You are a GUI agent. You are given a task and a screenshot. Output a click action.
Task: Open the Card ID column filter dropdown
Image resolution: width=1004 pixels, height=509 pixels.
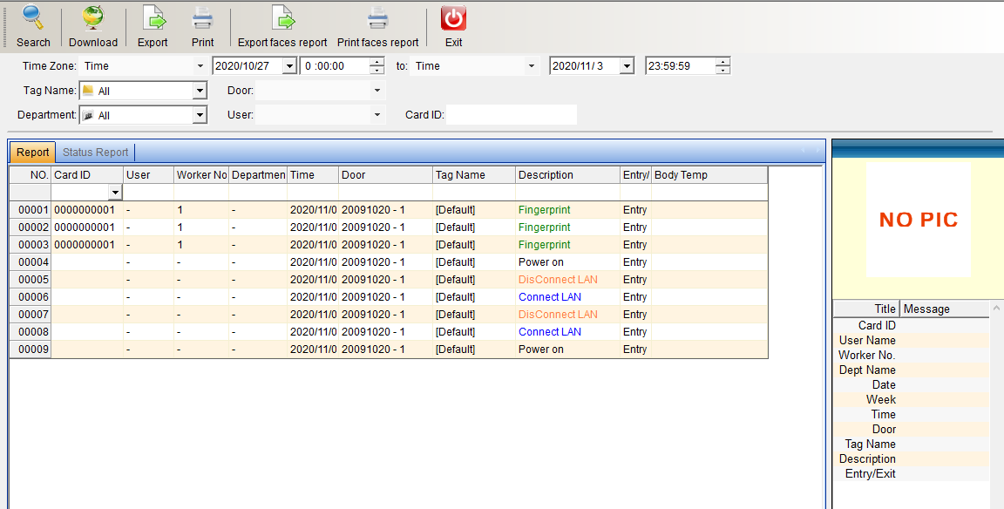click(x=114, y=192)
